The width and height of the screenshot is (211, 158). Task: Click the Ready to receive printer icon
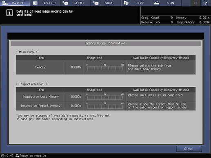(17, 156)
